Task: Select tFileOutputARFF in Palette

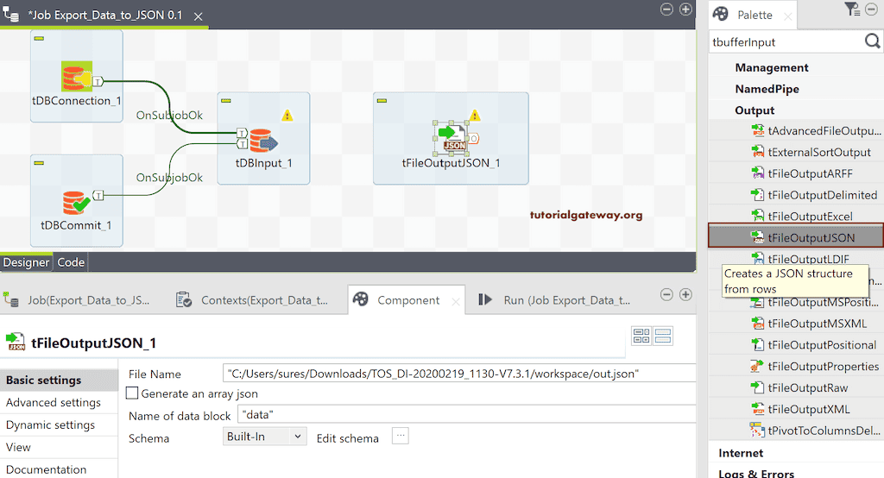Action: tap(802, 173)
